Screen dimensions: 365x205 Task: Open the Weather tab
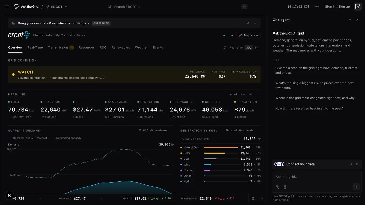point(141,47)
